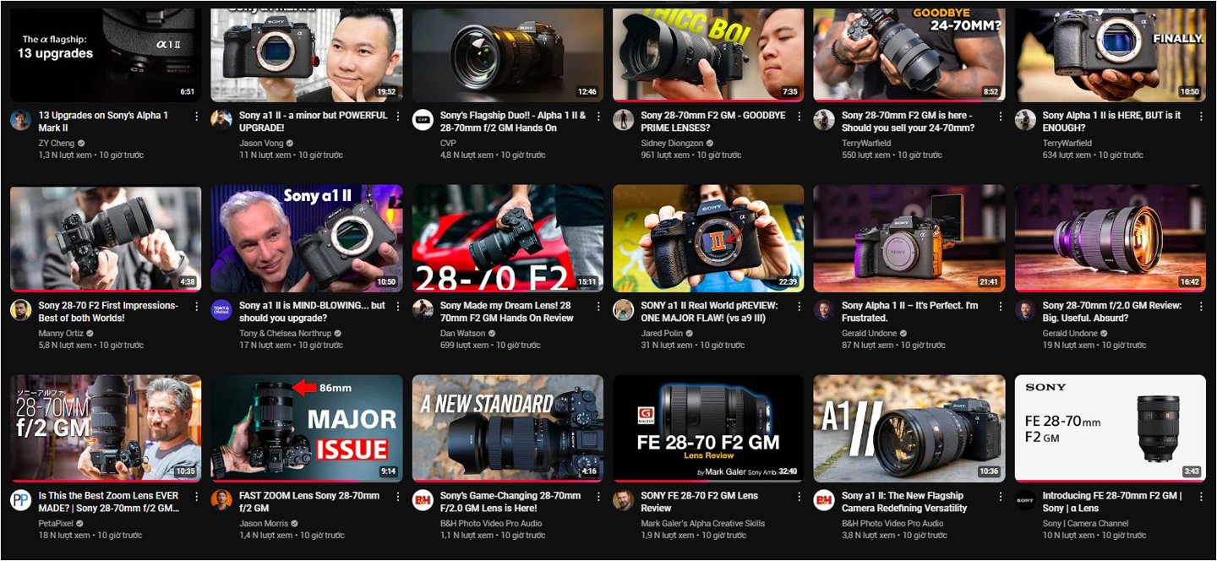Viewport: 1217px width, 561px height.
Task: Open ZY Cheng channel avatar
Action: (x=20, y=119)
